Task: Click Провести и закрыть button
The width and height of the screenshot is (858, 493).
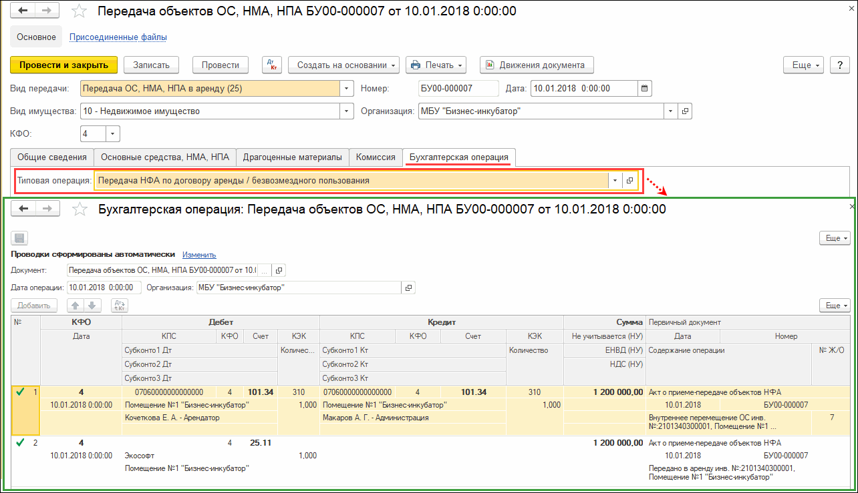Action: tap(64, 65)
